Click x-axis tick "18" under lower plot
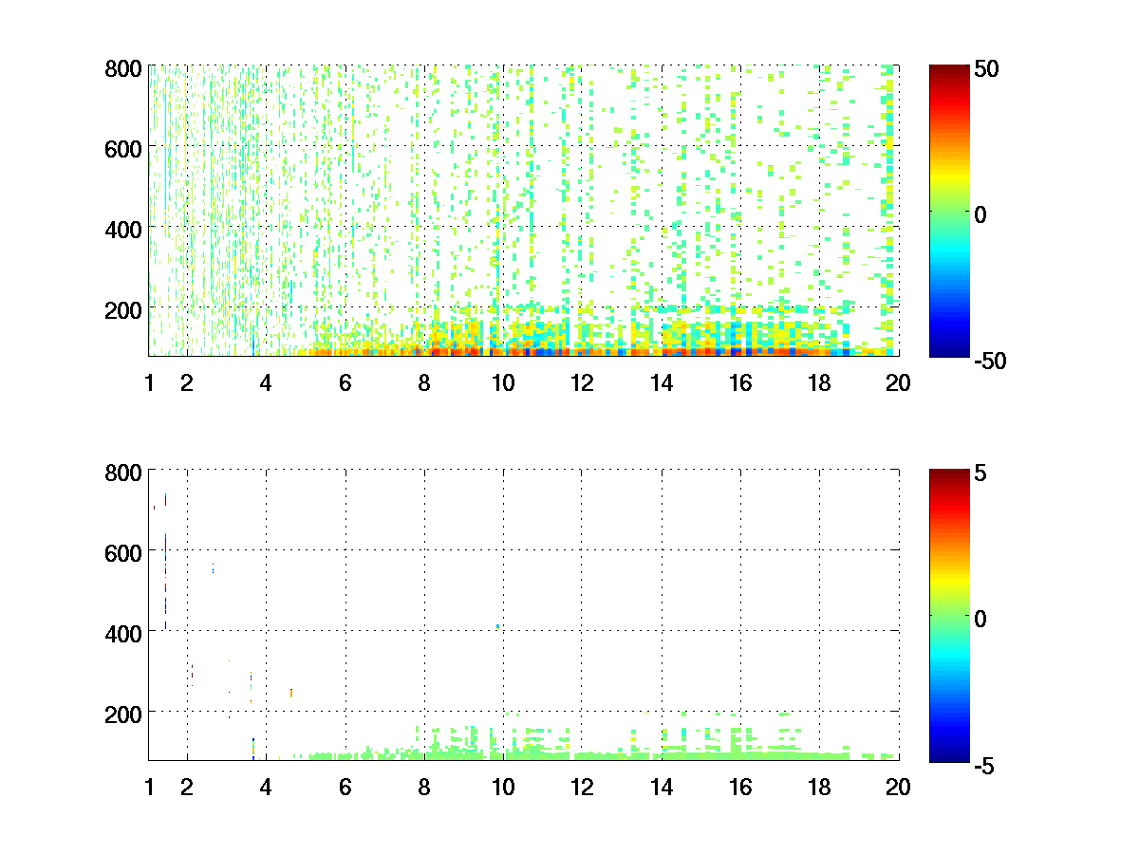Image resolution: width=1139 pixels, height=854 pixels. pos(819,787)
